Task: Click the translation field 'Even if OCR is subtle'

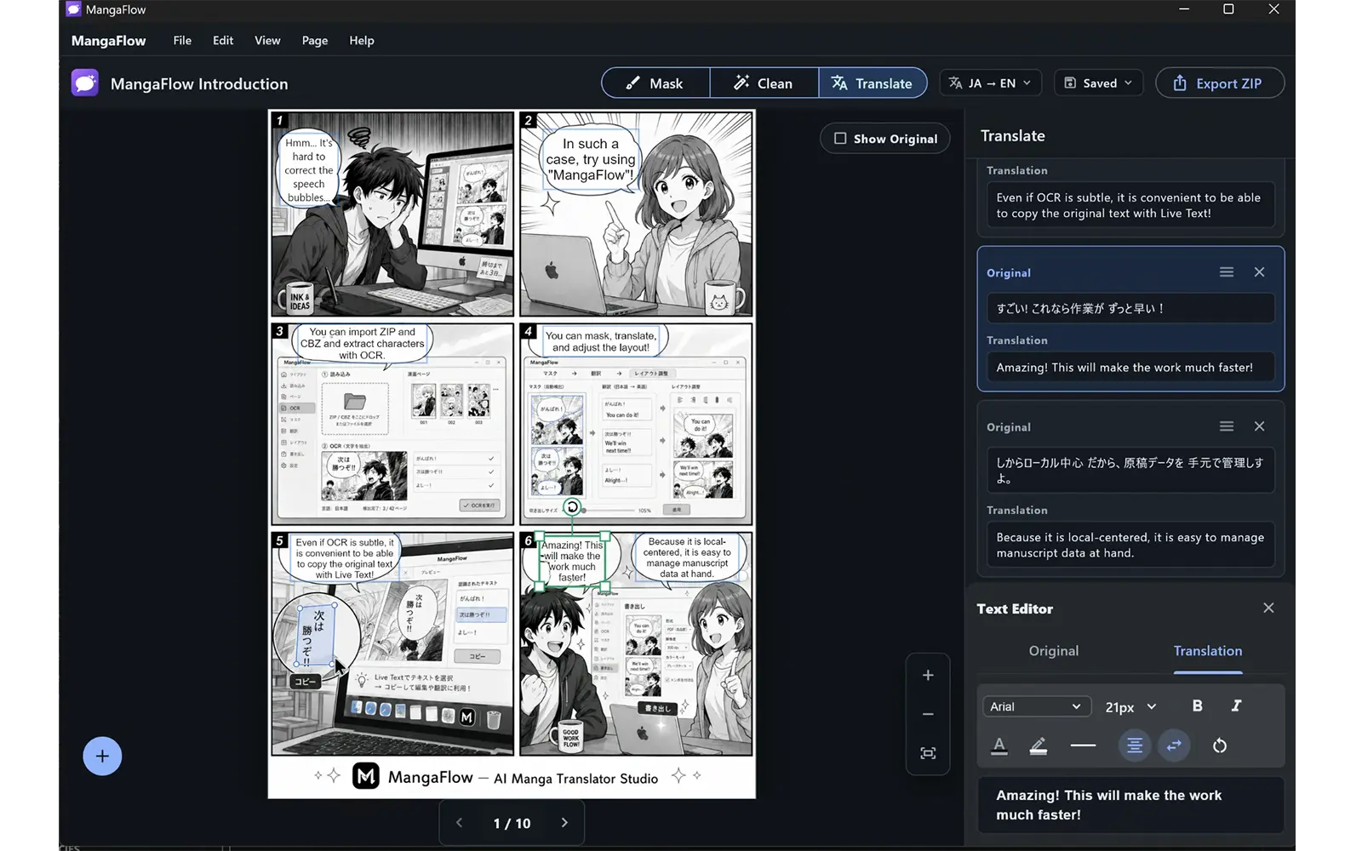Action: click(1130, 205)
